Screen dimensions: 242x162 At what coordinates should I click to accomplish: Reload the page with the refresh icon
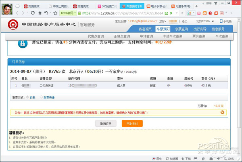33,13
